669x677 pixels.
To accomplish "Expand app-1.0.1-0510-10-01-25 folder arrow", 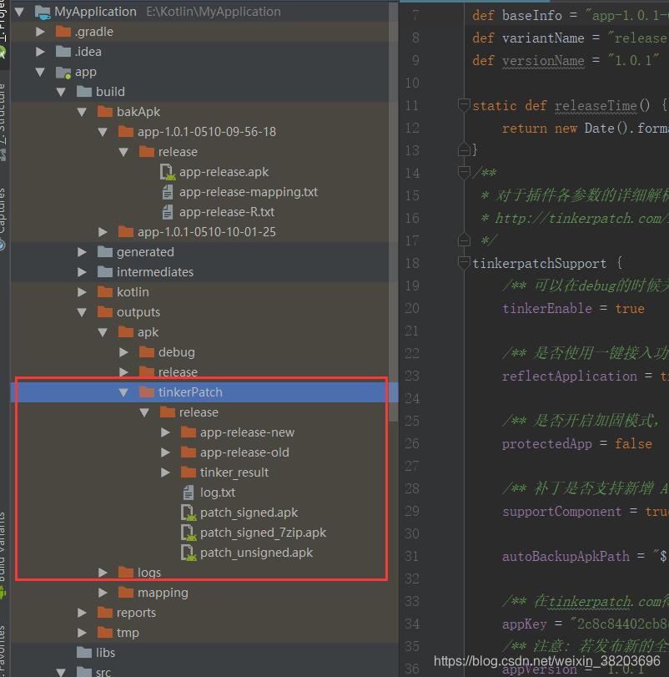I will coord(103,232).
